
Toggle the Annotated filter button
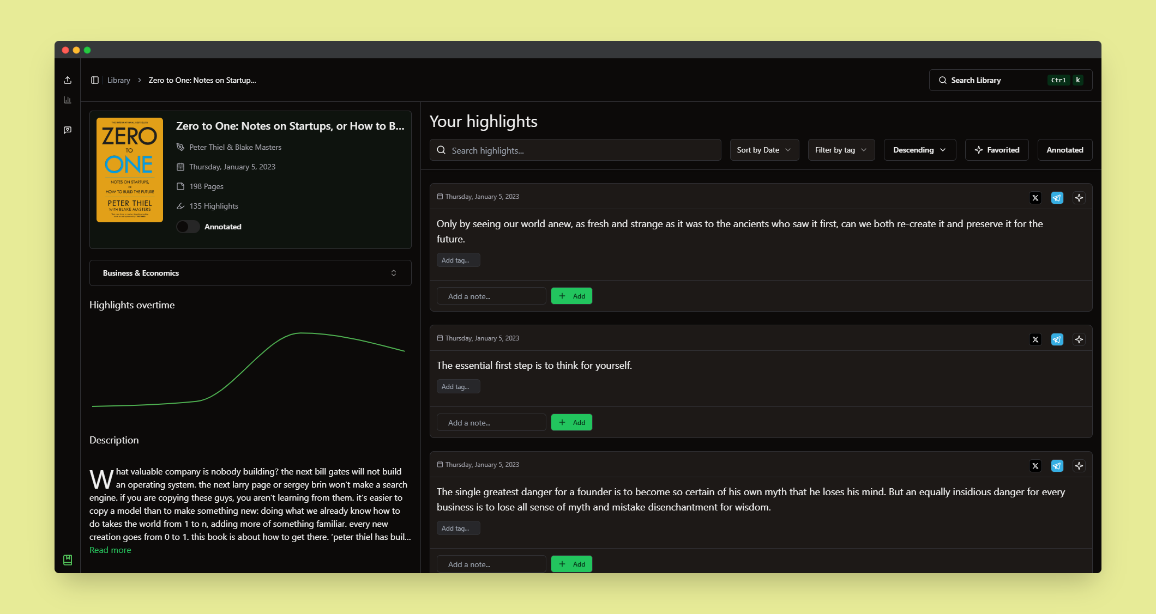(1065, 150)
